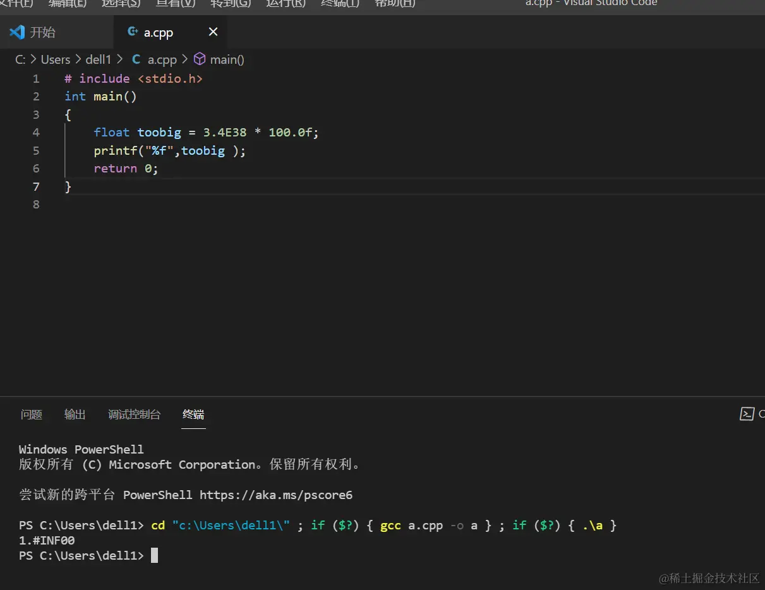Image resolution: width=765 pixels, height=590 pixels.
Task: Select the 终端 panel tab
Action: tap(193, 414)
